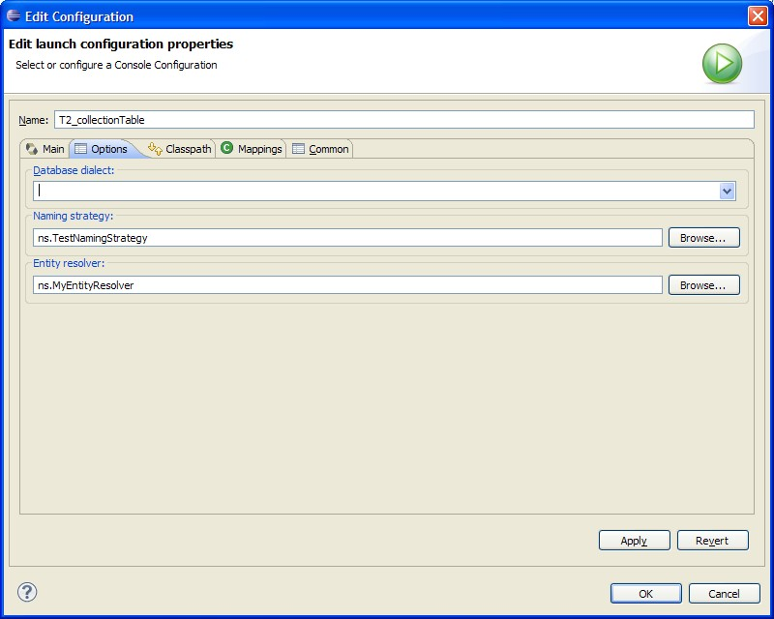The width and height of the screenshot is (774, 619).
Task: Click the Eclipse icon in title bar
Action: pyautogui.click(x=14, y=15)
